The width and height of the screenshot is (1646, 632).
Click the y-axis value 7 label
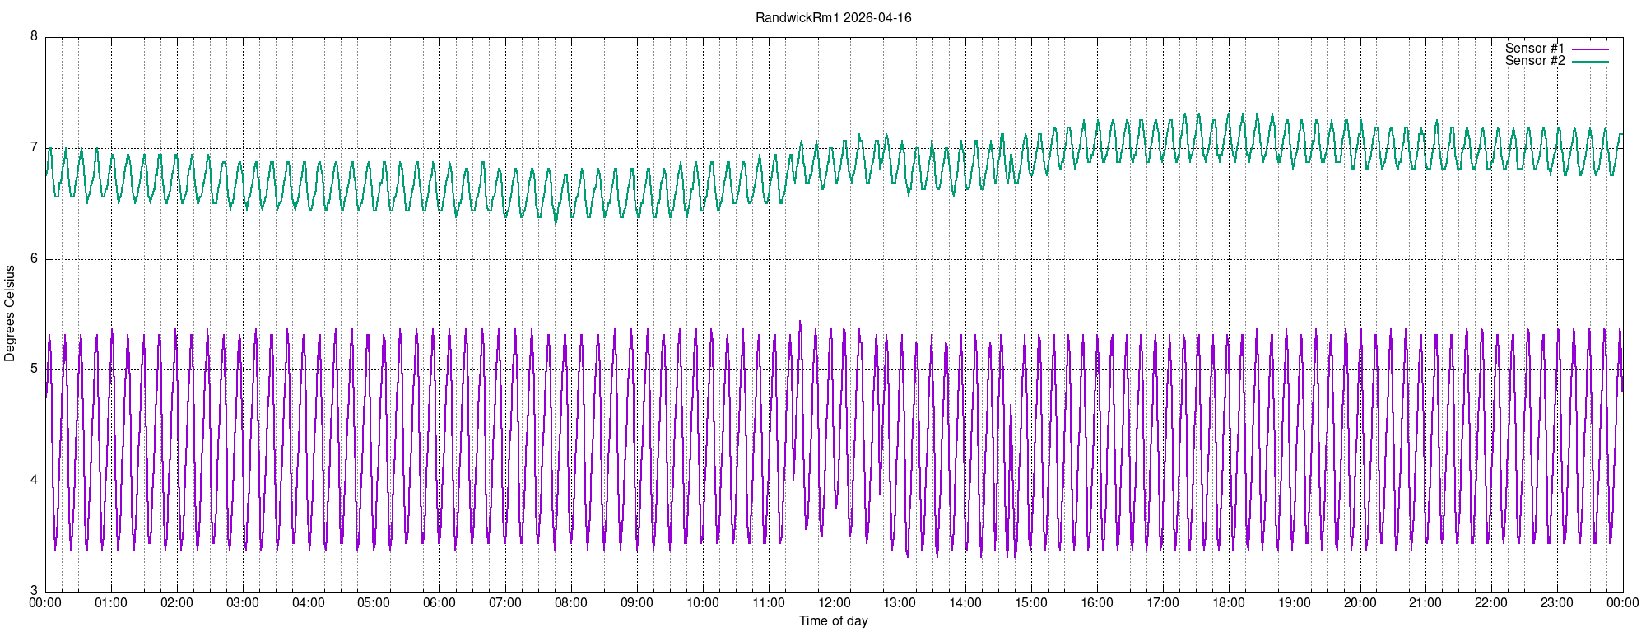coord(34,148)
